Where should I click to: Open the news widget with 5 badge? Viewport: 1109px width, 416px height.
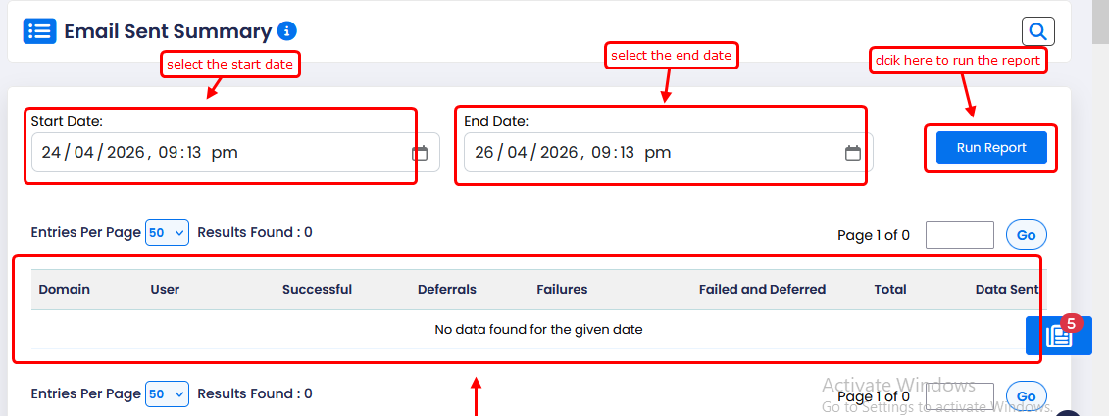(x=1058, y=336)
